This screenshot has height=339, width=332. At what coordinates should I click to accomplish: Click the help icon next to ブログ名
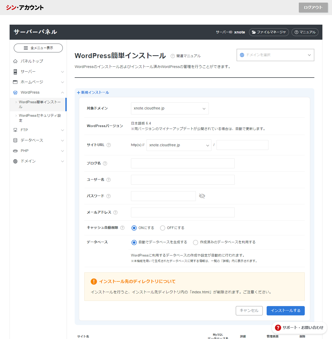(x=105, y=163)
